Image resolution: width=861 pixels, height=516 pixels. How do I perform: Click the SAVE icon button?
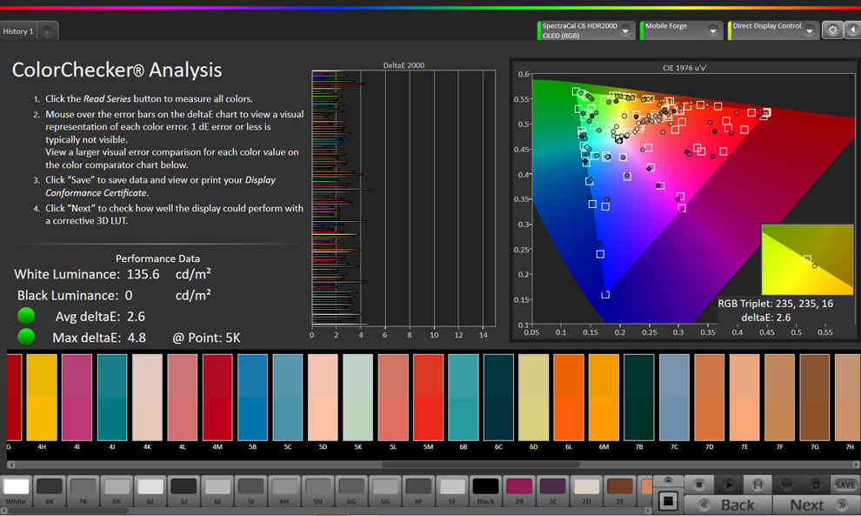pyautogui.click(x=844, y=485)
